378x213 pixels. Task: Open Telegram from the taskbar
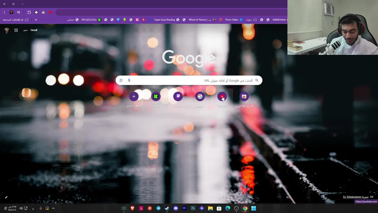159,208
